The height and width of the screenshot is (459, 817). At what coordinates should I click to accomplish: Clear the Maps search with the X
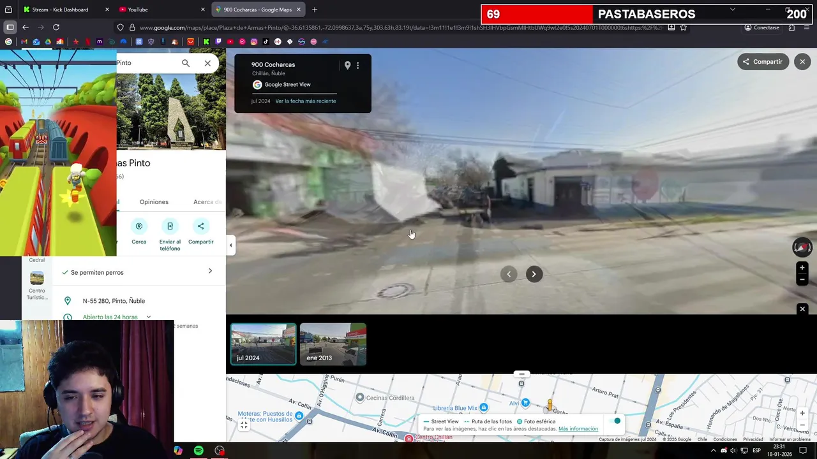207,63
